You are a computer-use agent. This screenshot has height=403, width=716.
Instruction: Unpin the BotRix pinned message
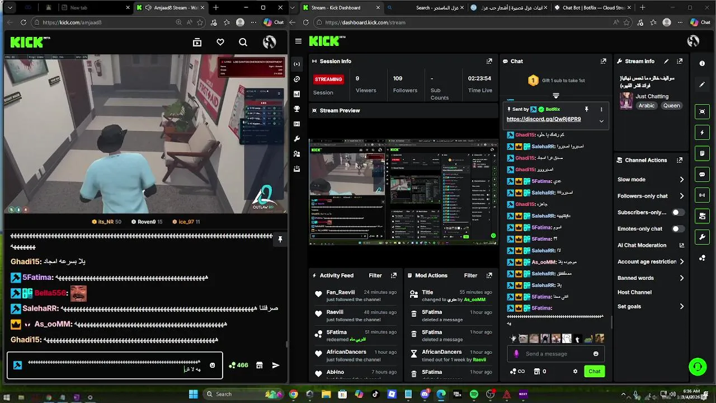(x=586, y=109)
